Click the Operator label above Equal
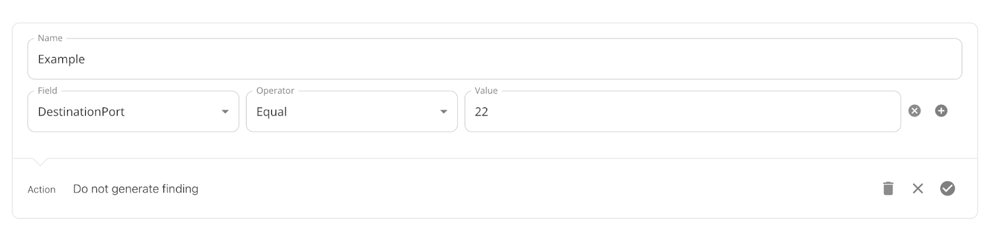 click(275, 91)
